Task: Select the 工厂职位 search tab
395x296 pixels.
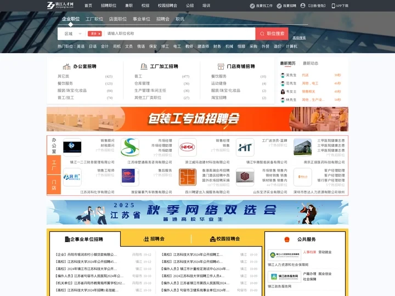Action: 94,19
